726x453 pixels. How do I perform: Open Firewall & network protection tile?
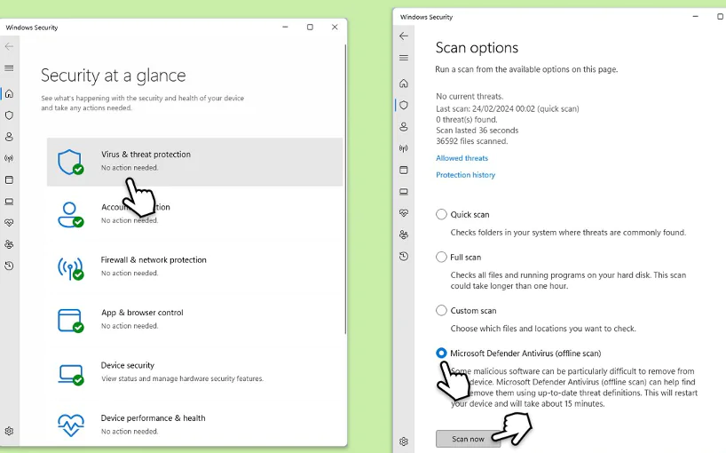click(x=194, y=266)
